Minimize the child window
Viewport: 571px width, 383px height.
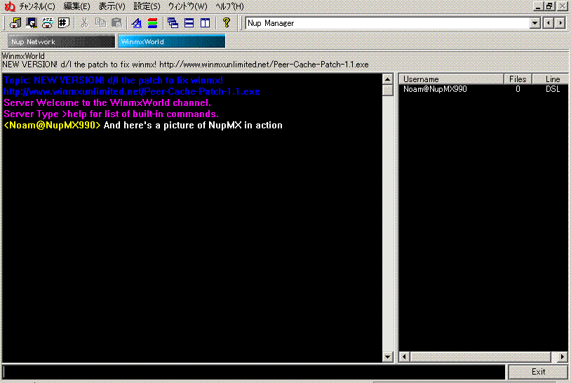pos(538,6)
